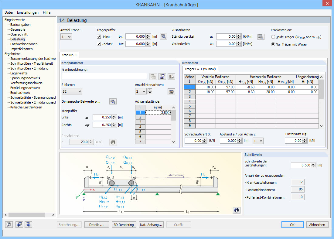Open crane library book icon
Screen dimensions: 334x239
(x=172, y=76)
